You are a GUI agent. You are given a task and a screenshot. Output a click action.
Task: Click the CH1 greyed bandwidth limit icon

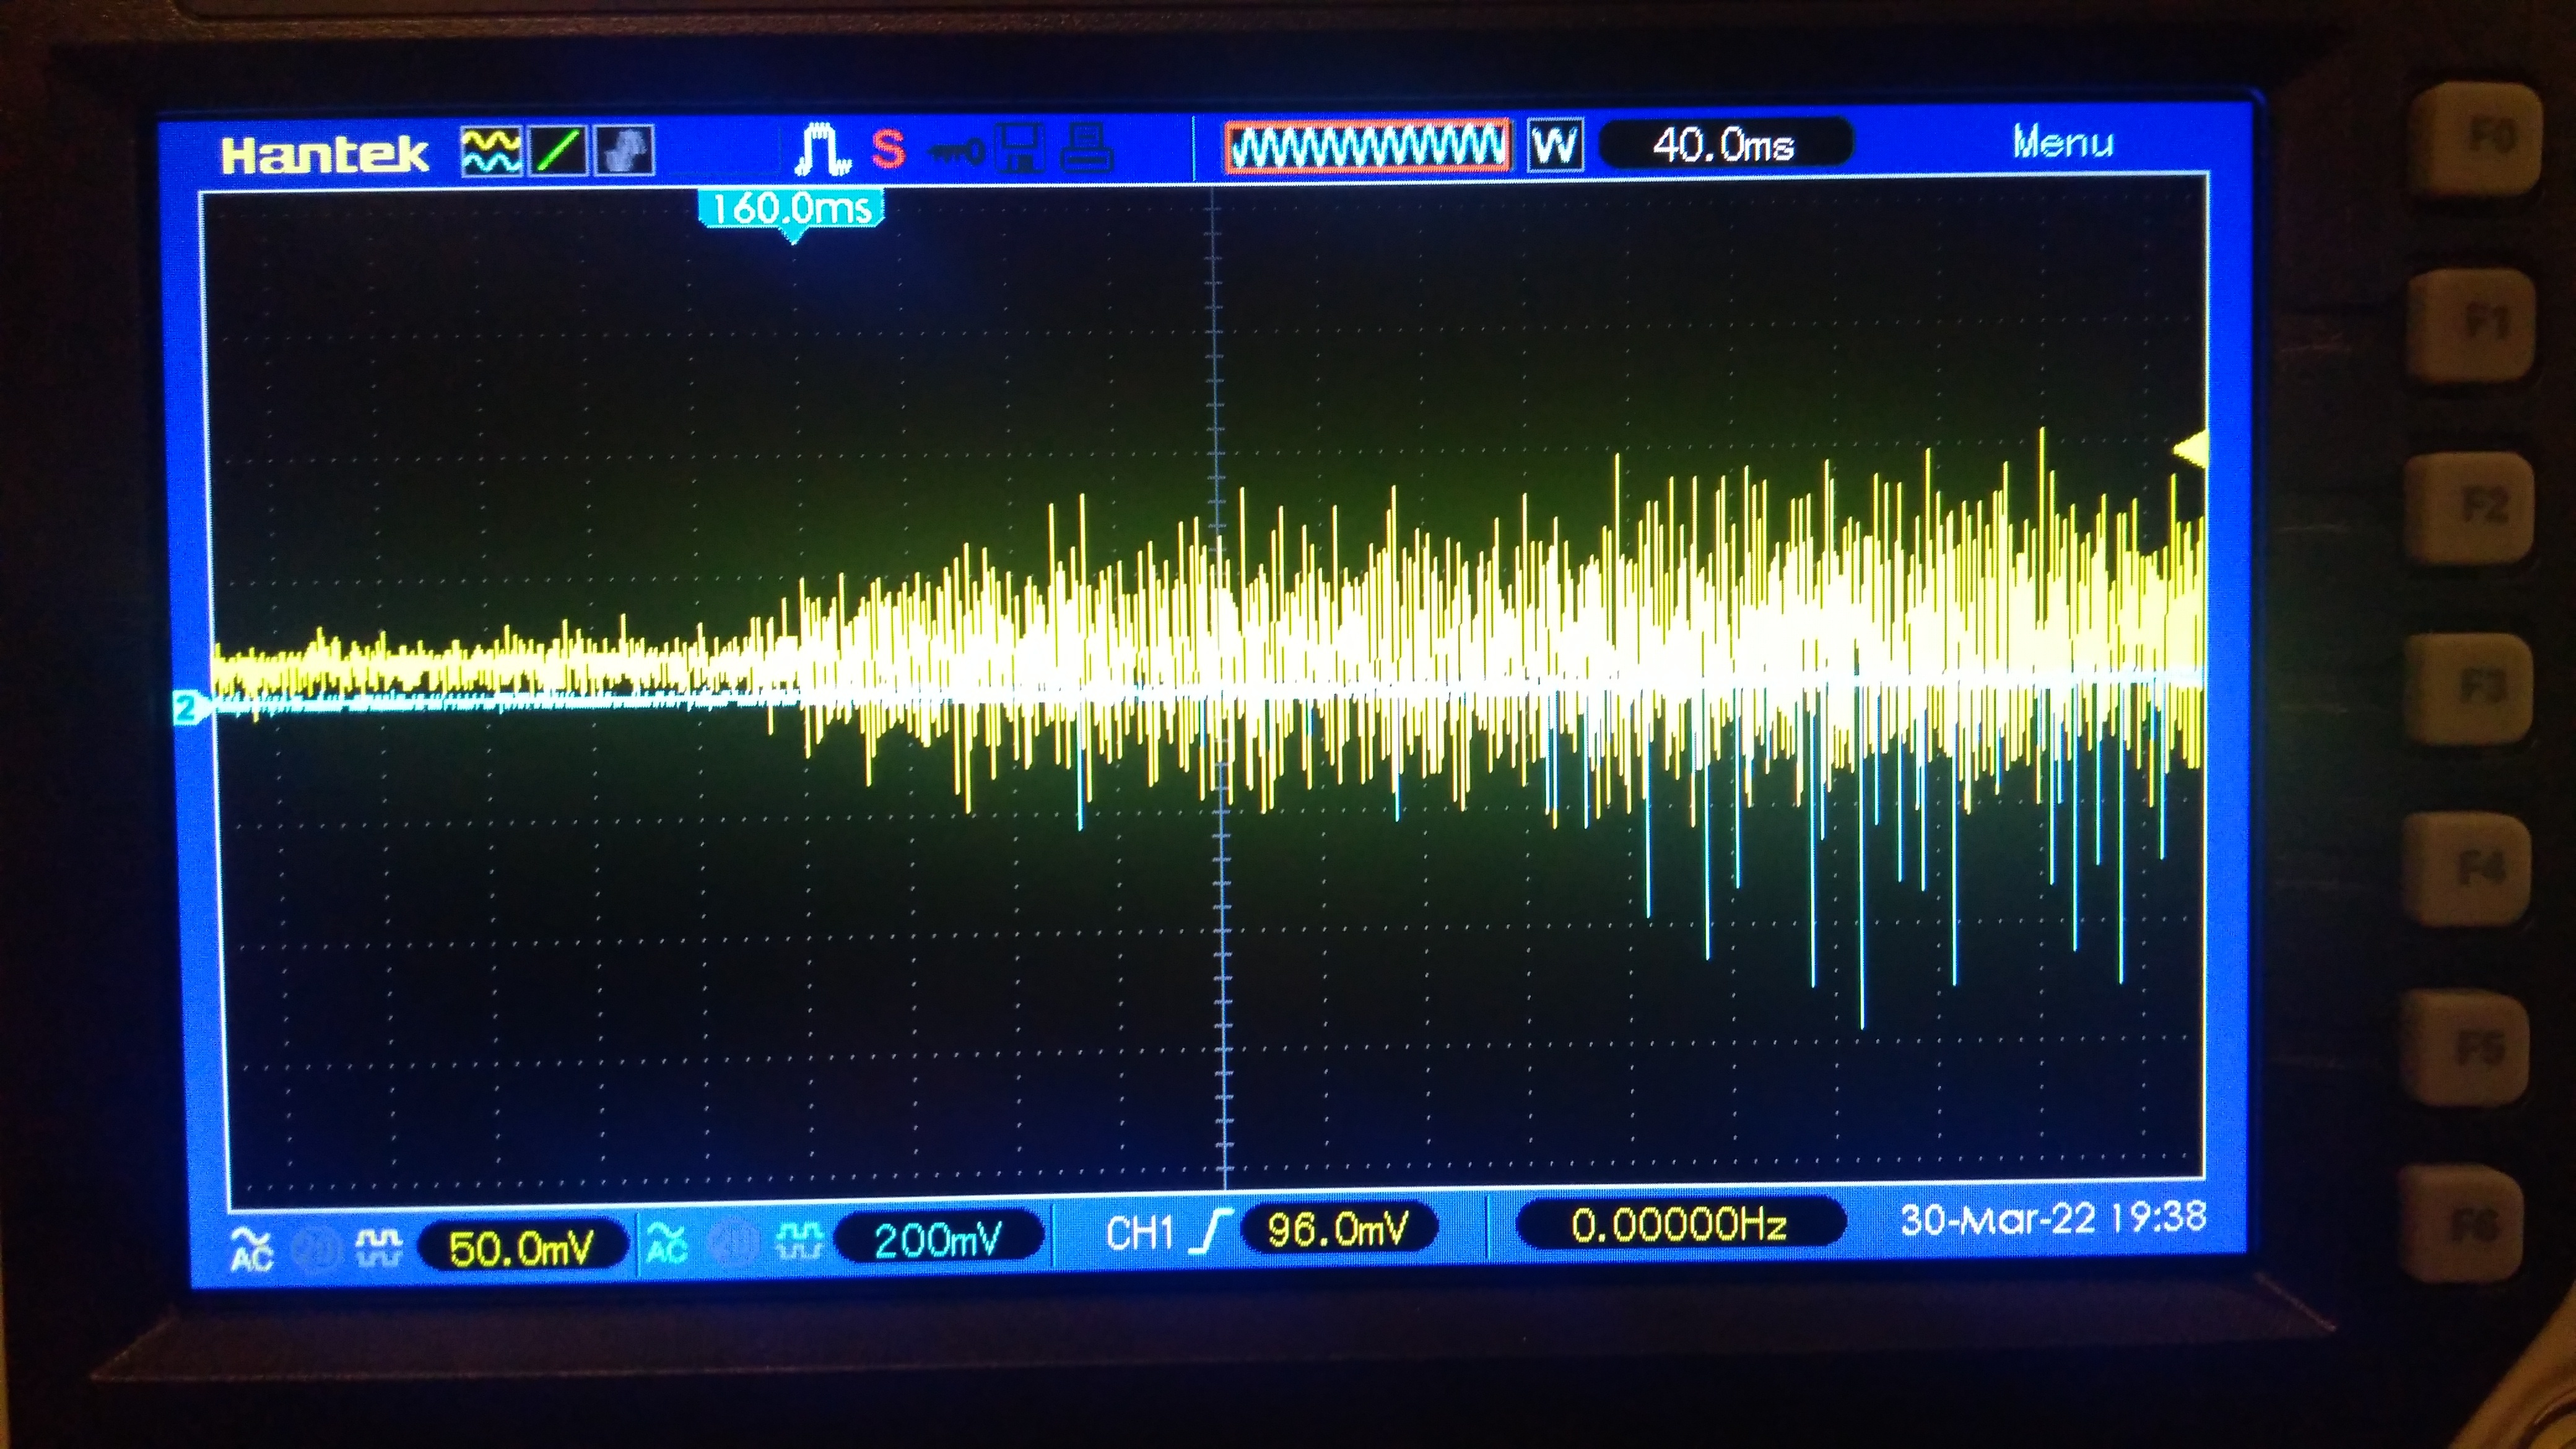point(317,1248)
